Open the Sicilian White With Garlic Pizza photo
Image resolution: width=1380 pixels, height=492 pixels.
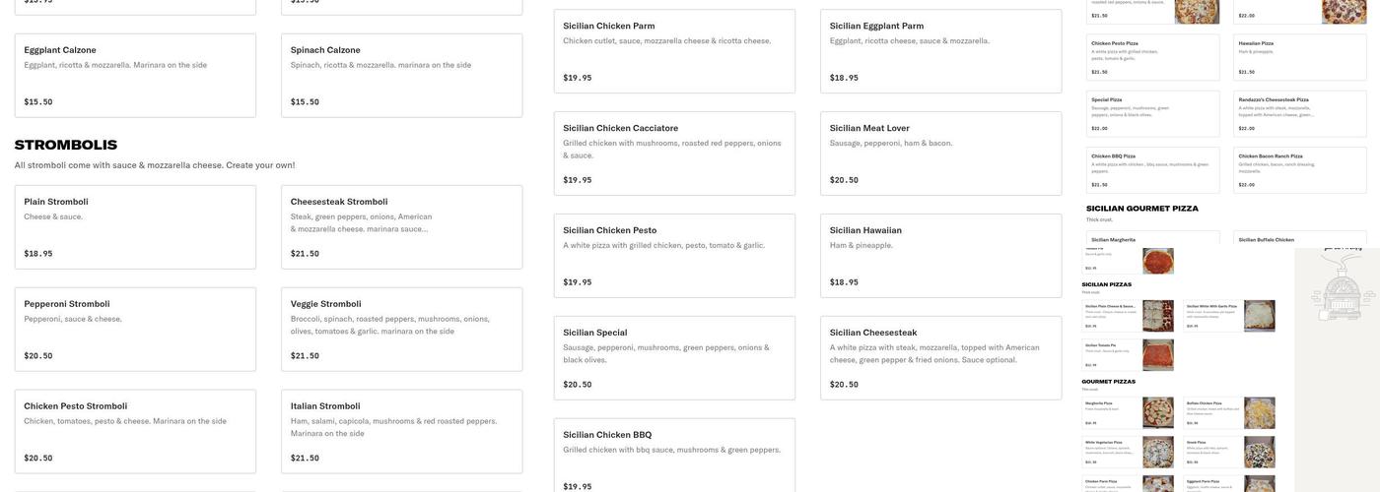tap(1259, 316)
